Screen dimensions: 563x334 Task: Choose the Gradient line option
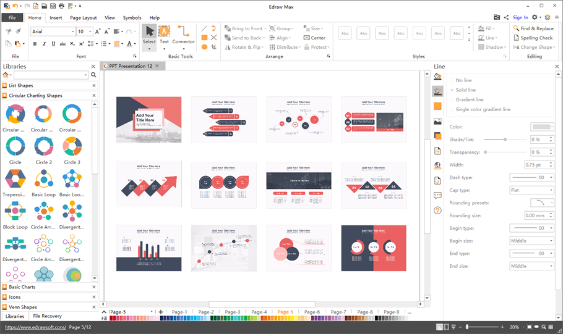coord(470,99)
